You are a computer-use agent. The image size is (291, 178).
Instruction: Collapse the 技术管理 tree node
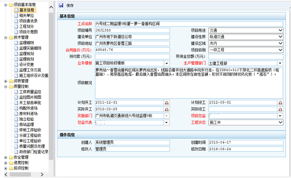pyautogui.click(x=5, y=37)
